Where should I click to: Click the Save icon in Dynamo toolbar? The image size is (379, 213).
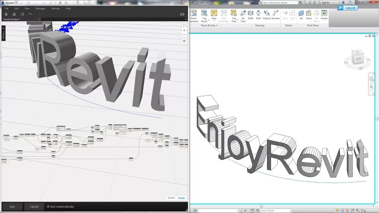(22, 14)
